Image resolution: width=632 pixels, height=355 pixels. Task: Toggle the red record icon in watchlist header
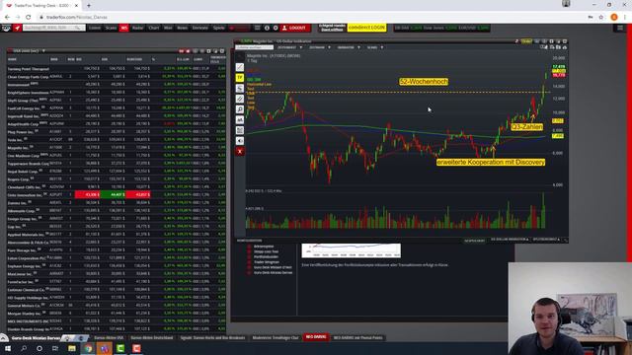click(x=188, y=51)
